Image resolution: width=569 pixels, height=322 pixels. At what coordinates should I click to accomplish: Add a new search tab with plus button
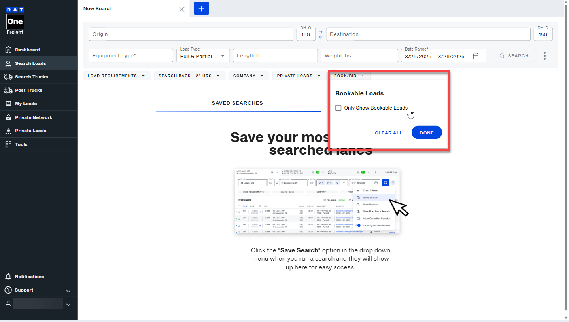tap(201, 8)
